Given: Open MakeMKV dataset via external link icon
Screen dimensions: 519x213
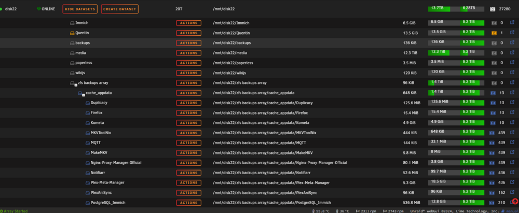Looking at the screenshot, I should [512, 152].
